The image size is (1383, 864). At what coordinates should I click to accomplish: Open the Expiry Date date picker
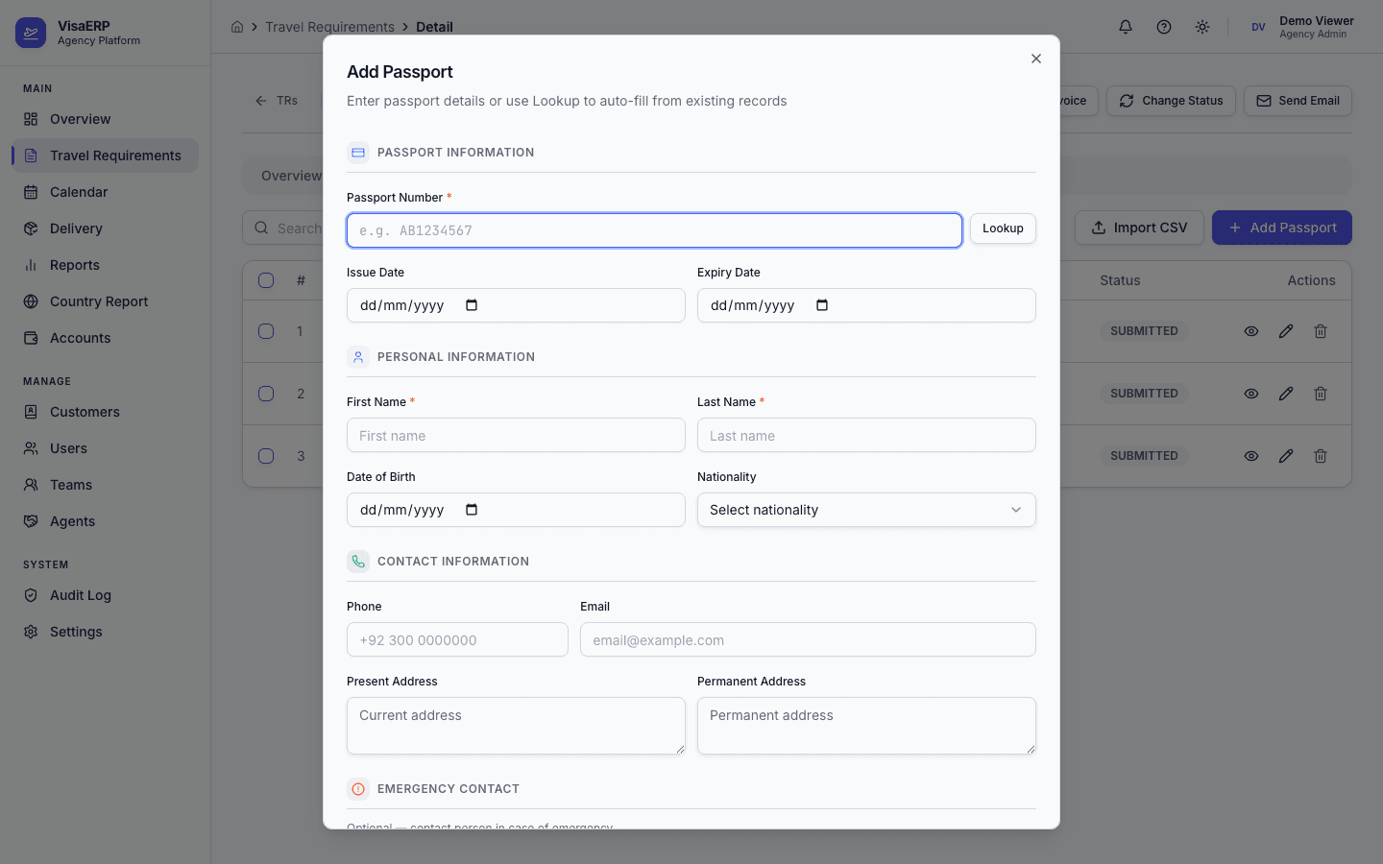click(822, 304)
